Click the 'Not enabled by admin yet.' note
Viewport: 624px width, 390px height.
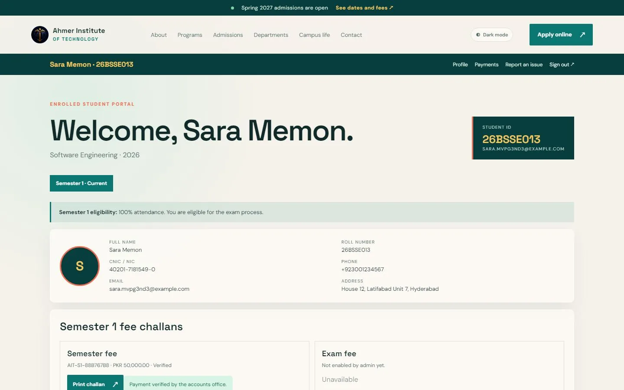(353, 365)
